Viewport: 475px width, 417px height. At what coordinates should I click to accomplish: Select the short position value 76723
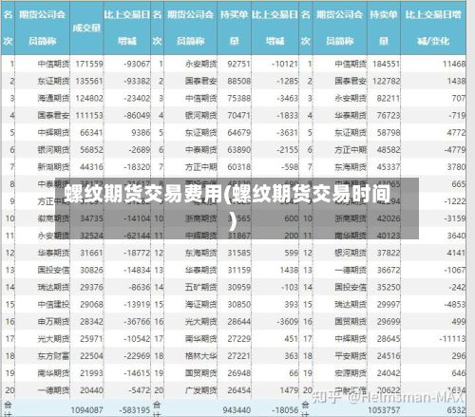tap(389, 115)
